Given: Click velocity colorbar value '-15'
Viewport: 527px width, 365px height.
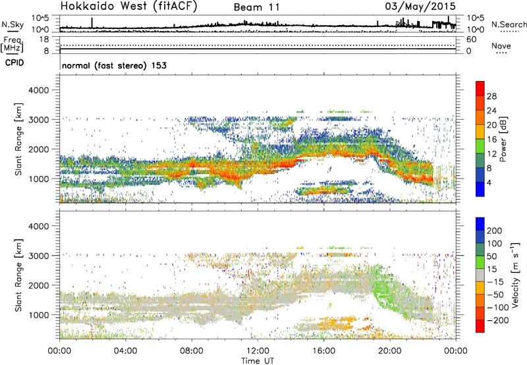Looking at the screenshot, I should pos(495,282).
